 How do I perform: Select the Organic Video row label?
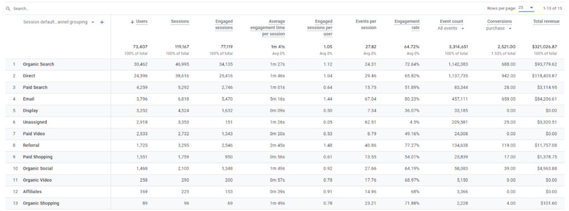tap(37, 180)
